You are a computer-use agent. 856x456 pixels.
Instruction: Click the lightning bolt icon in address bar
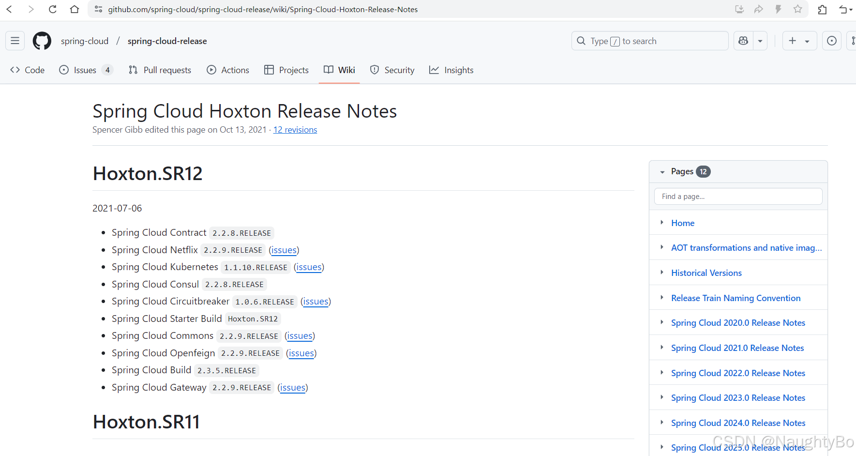tap(778, 9)
